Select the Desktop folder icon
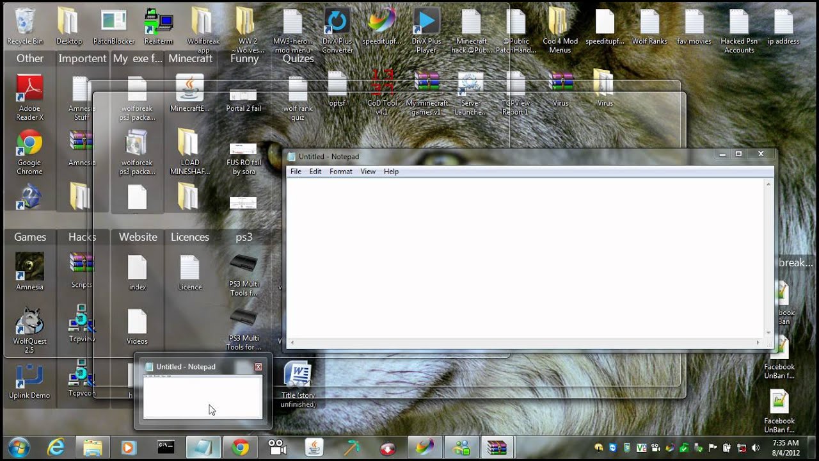Screen dimensions: 819x461 coord(69,27)
